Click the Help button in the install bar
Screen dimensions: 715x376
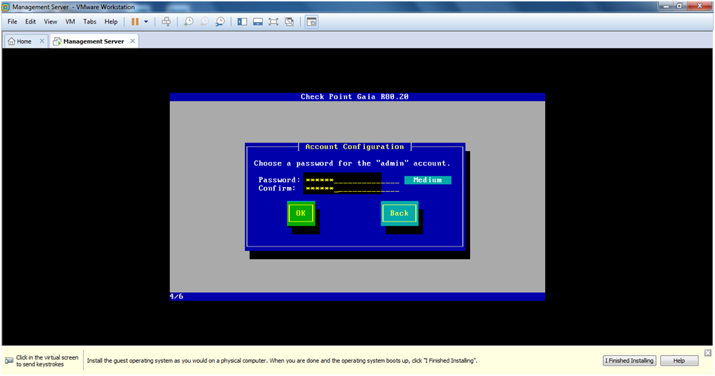[x=679, y=361]
